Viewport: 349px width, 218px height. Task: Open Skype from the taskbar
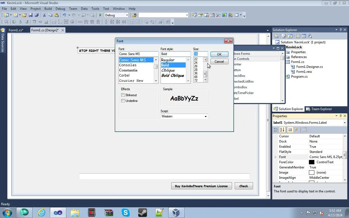point(126,213)
